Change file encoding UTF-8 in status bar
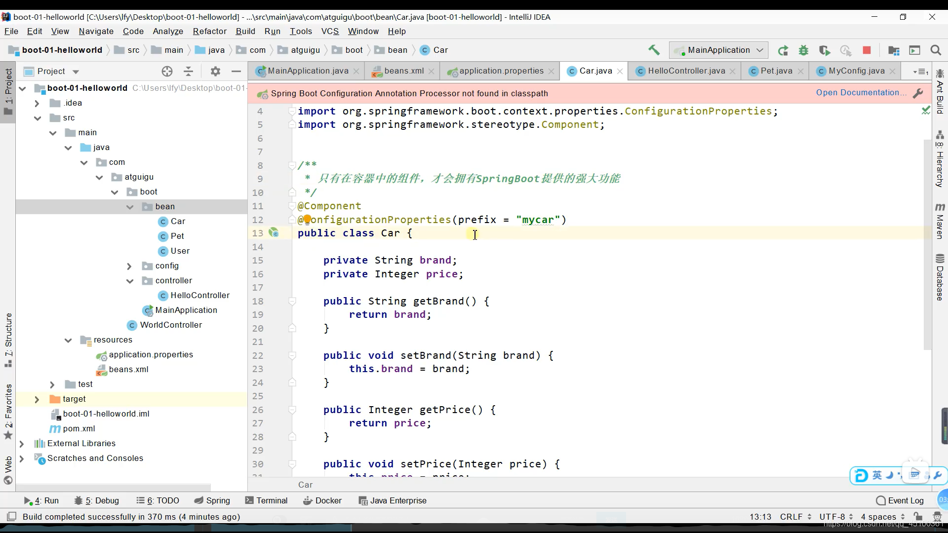The height and width of the screenshot is (533, 948). pyautogui.click(x=836, y=517)
